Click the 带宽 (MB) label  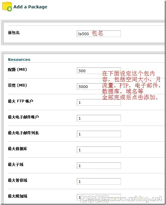[18, 85]
